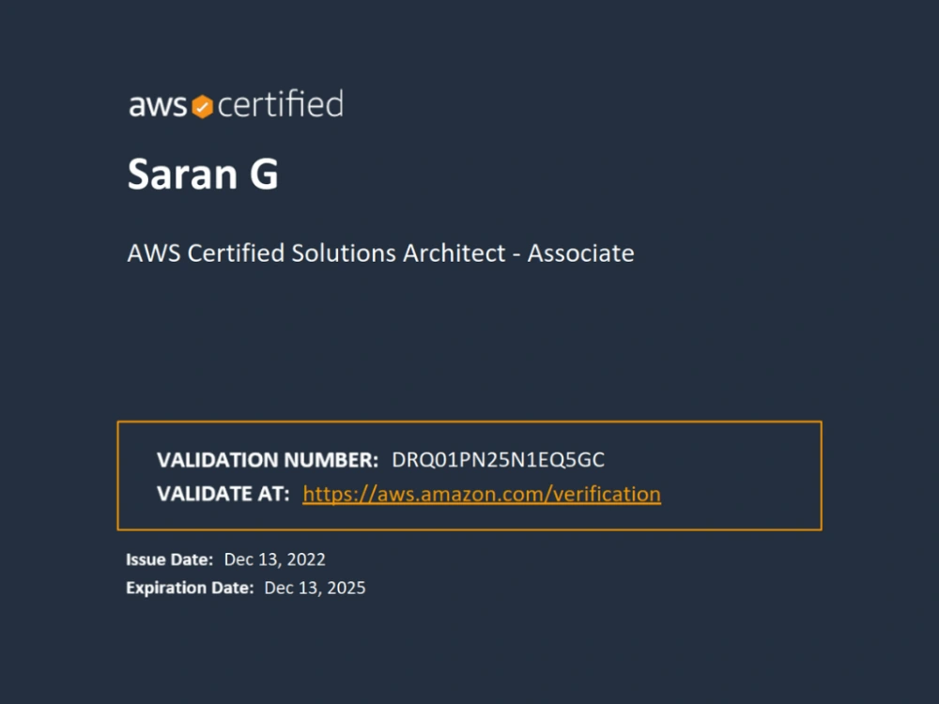
Task: Click the 'aws' wordmark in the logo
Action: click(156, 106)
